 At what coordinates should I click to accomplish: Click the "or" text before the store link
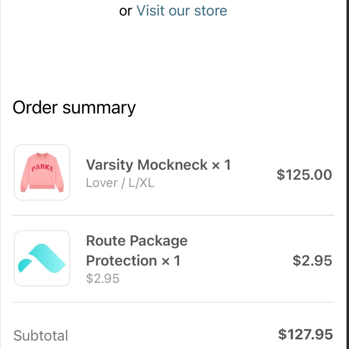[126, 11]
